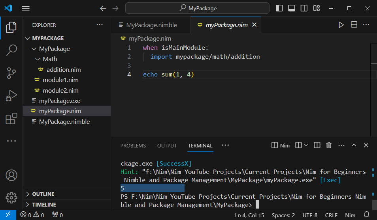Switch to the OUTPUT panel tab
Viewport: 377px width, 220px height.
pyautogui.click(x=167, y=145)
